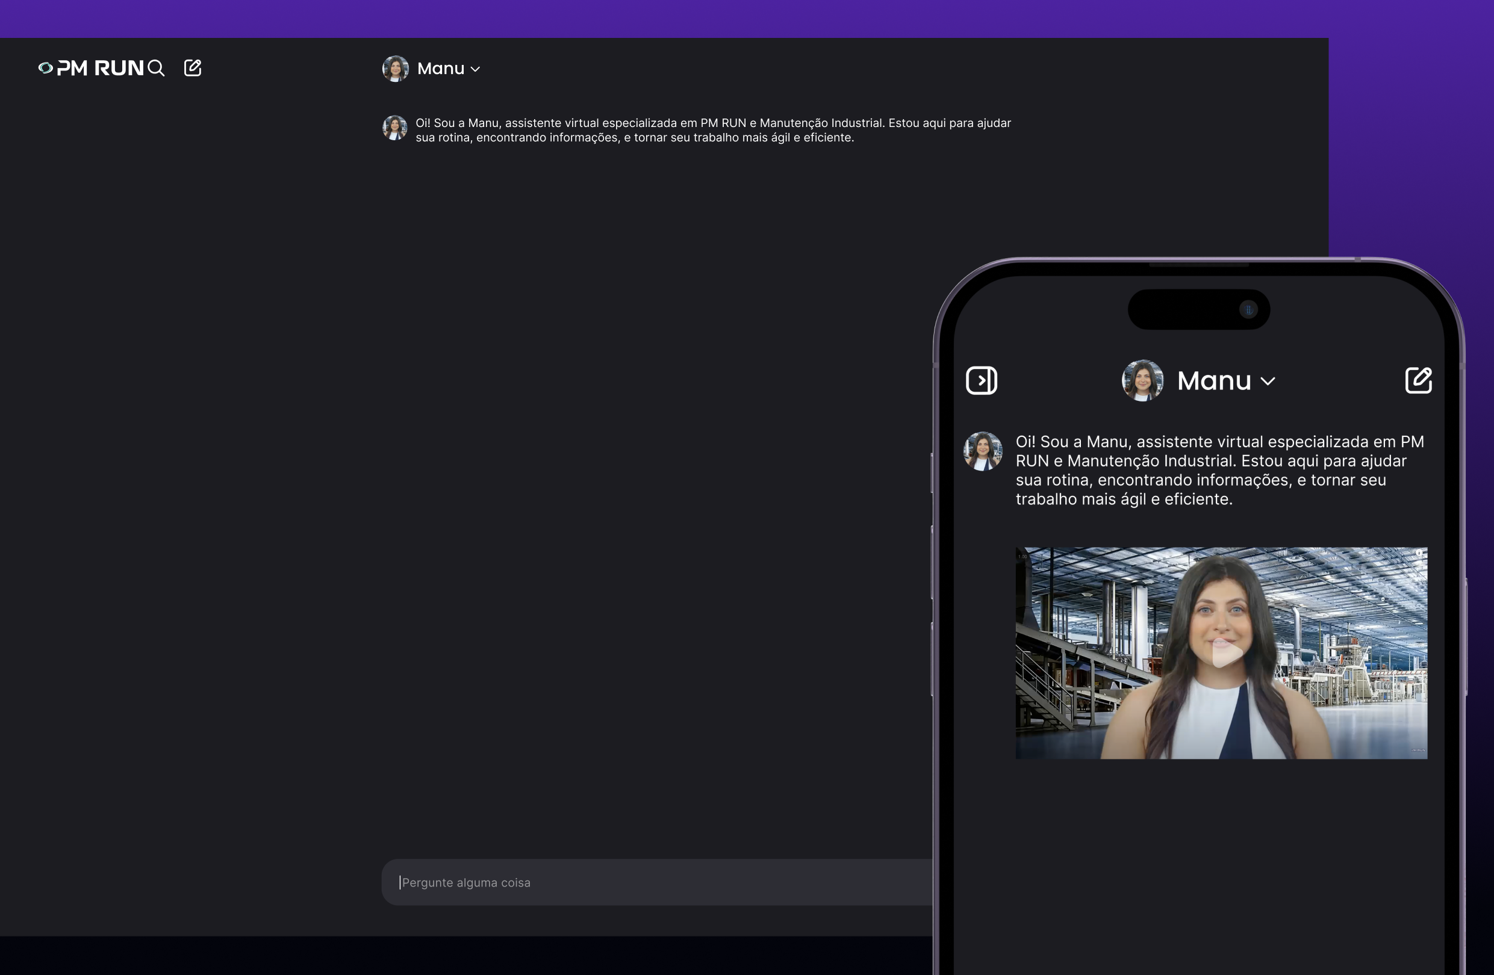Click Manu's avatar in phone header
This screenshot has height=975, width=1494.
(x=1142, y=380)
